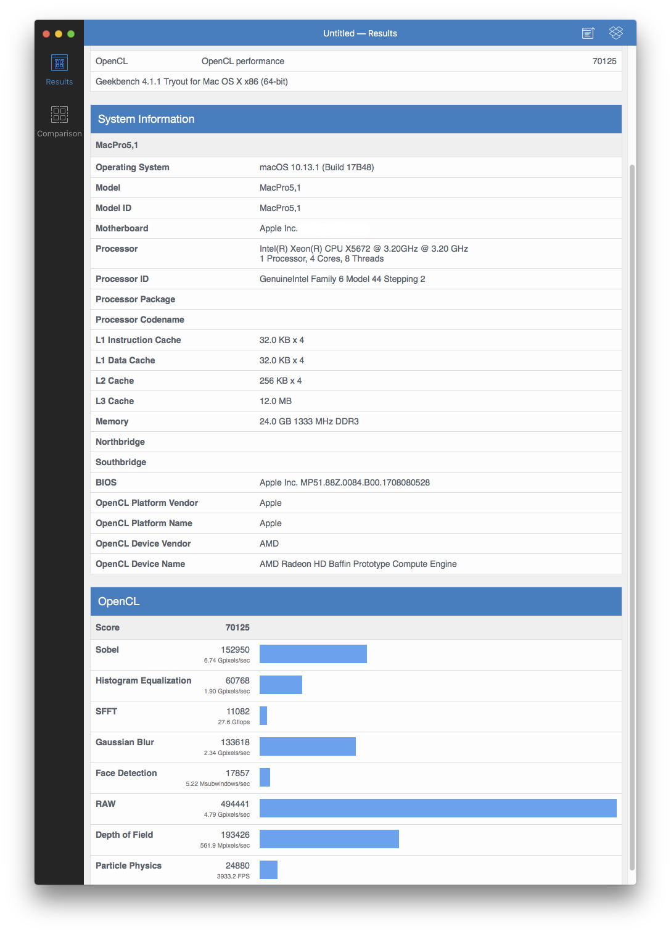The width and height of the screenshot is (671, 934).
Task: Select the AMD device vendor value
Action: pos(269,543)
